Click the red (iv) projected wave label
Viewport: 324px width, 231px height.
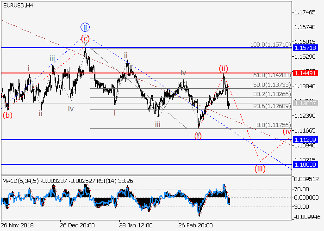click(287, 132)
